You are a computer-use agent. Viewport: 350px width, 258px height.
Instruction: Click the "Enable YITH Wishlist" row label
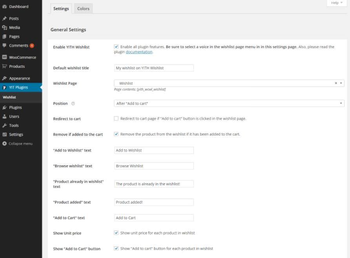click(71, 47)
